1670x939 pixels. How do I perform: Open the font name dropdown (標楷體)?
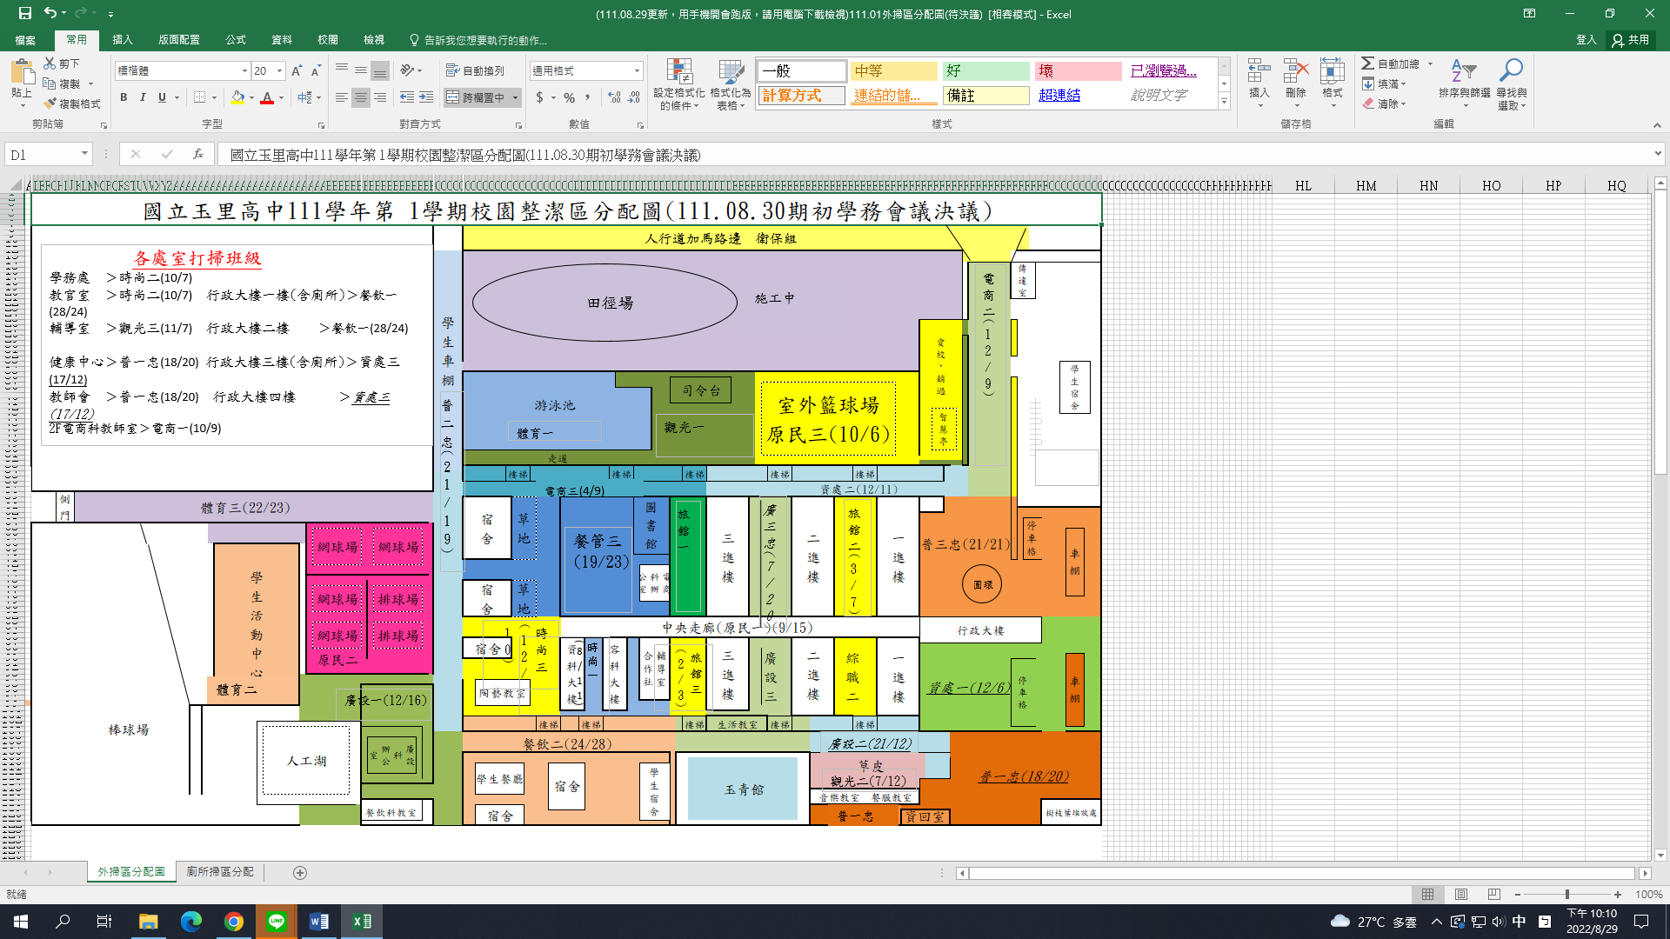coord(244,70)
